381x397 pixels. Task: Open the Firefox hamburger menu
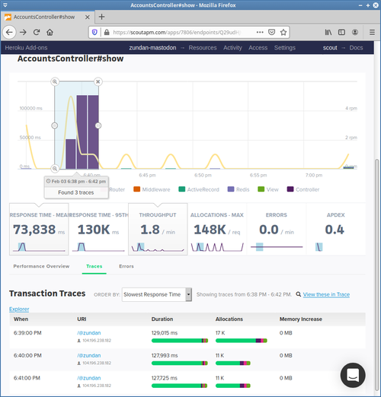point(372,32)
